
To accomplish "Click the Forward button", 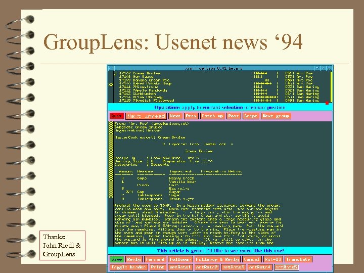I will pyautogui.click(x=155, y=259).
